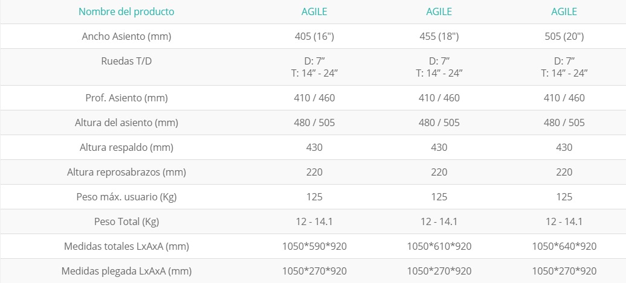Click the 'Ancho Asiento (mm)' row label

pyautogui.click(x=126, y=36)
